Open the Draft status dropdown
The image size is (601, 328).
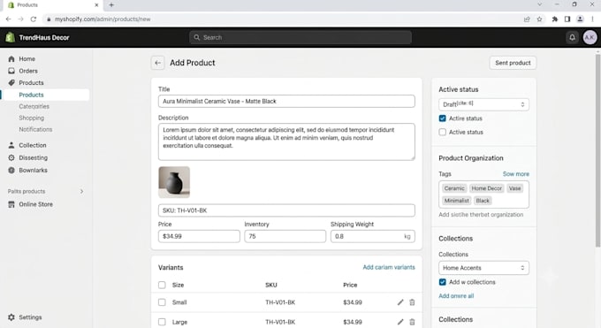point(483,104)
